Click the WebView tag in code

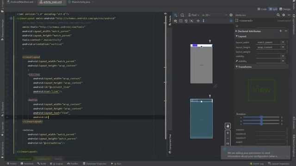[28, 130]
